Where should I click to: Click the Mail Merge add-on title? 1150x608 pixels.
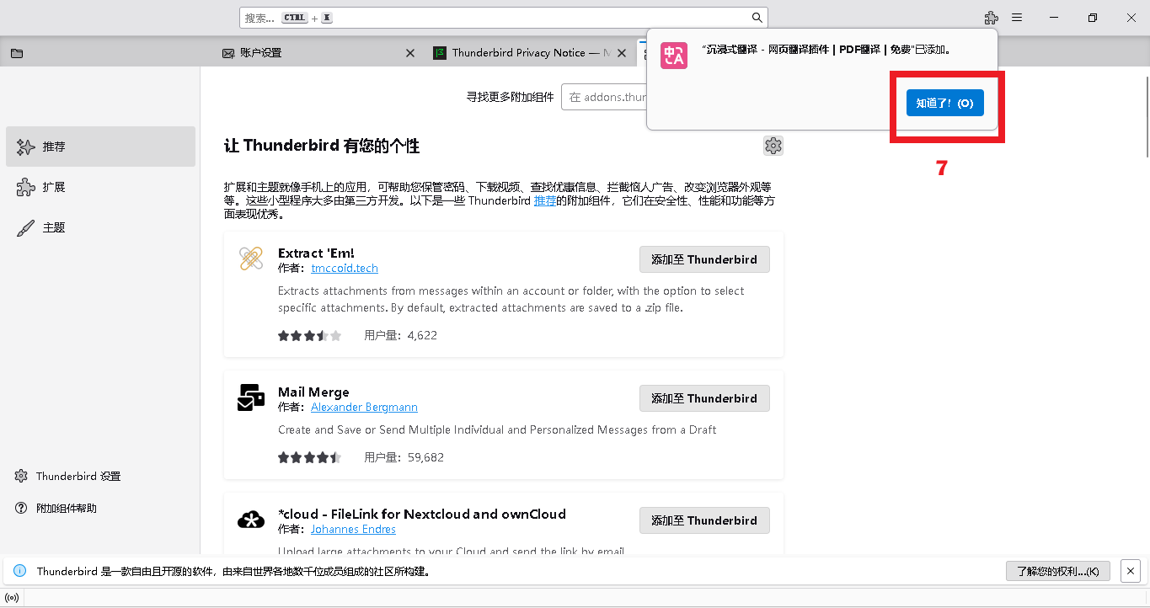pos(313,392)
